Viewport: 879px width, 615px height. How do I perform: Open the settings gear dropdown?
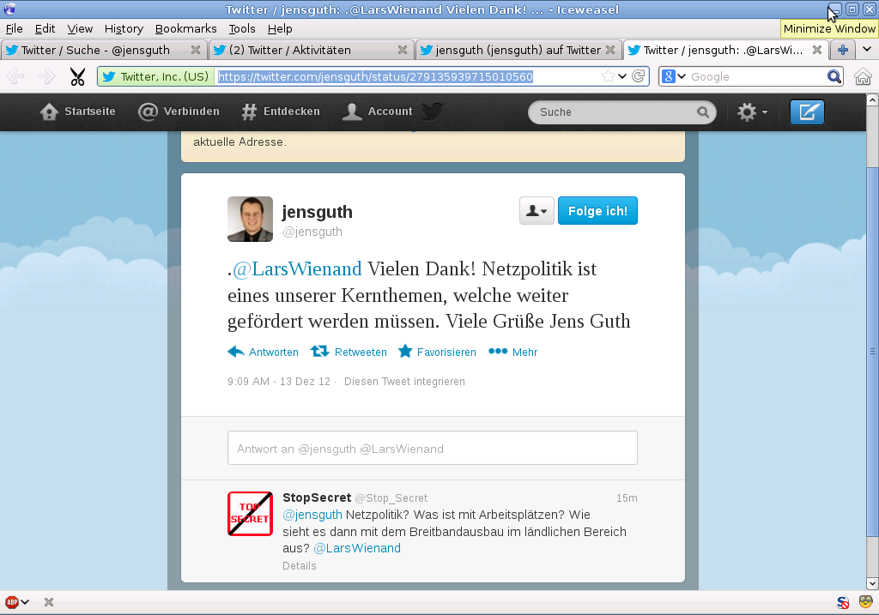751,112
